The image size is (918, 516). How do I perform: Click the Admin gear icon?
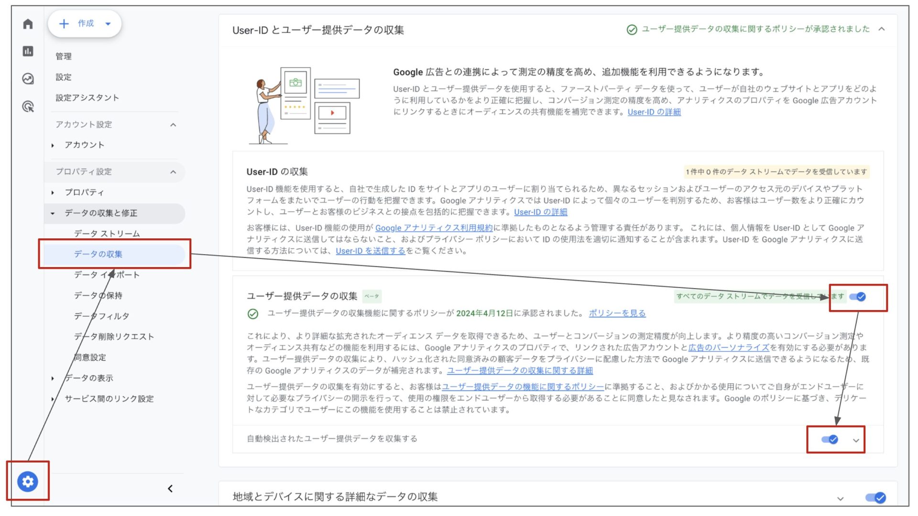point(28,481)
